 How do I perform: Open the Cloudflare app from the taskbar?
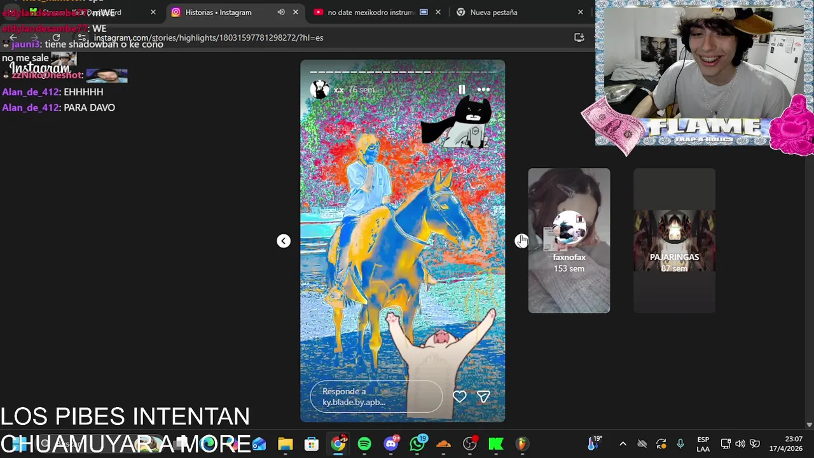pyautogui.click(x=444, y=444)
